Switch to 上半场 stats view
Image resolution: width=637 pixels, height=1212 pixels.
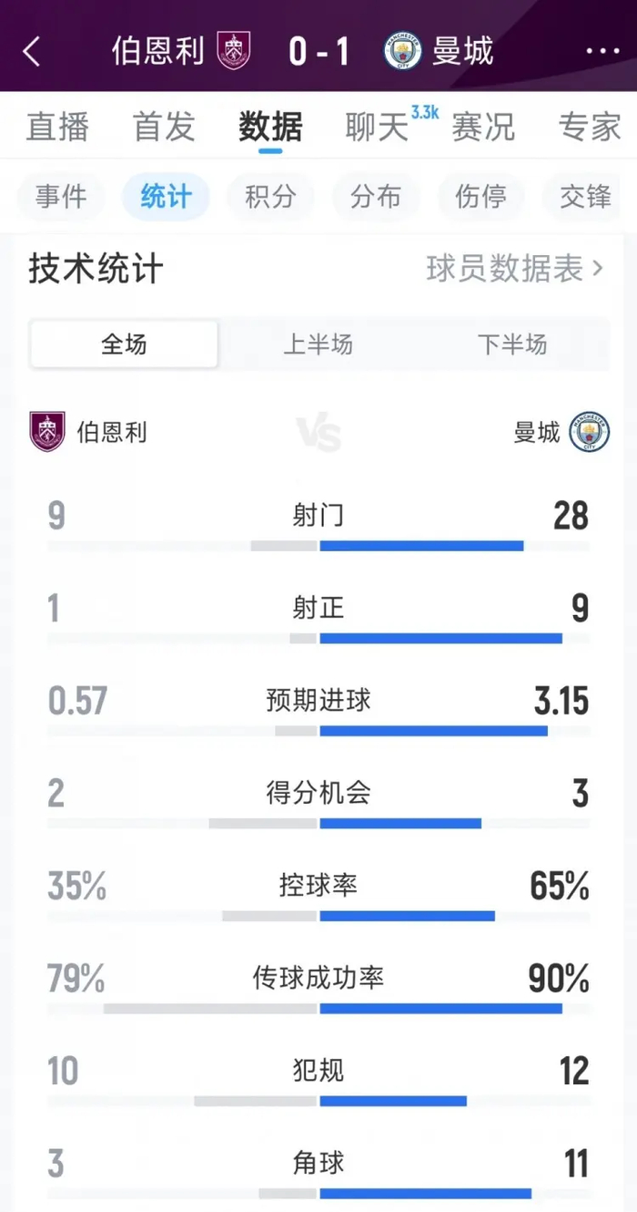tap(318, 344)
